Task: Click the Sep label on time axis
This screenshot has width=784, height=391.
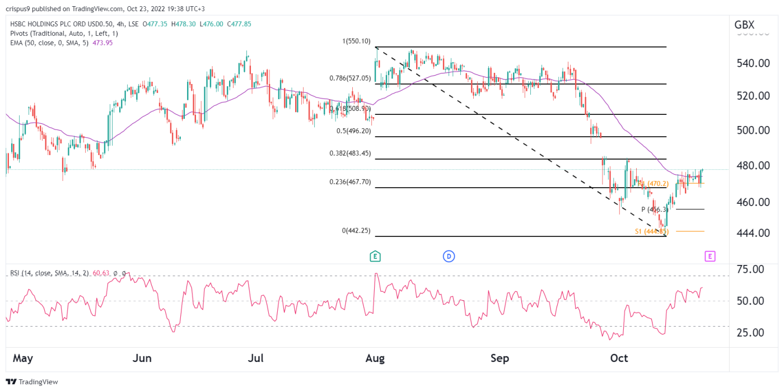Action: (x=499, y=359)
